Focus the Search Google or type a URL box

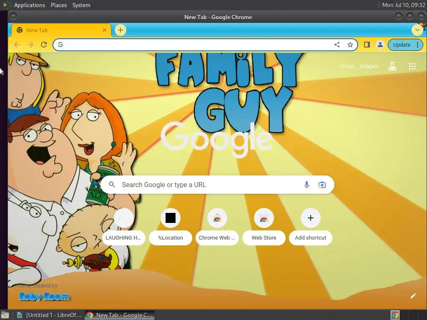click(x=217, y=185)
